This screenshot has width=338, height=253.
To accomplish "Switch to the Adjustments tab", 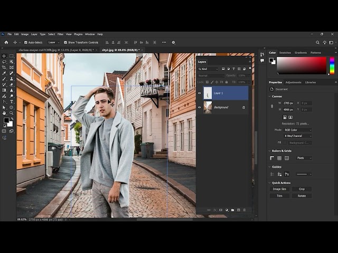I will [x=294, y=82].
